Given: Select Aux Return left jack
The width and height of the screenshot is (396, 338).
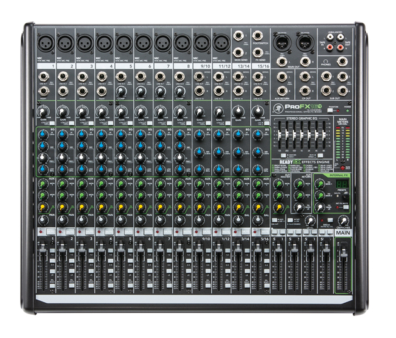Looking at the screenshot, I should click(282, 77).
